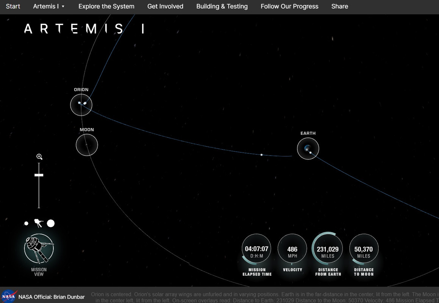
Task: Click the Mission View label
Action: [x=39, y=272]
